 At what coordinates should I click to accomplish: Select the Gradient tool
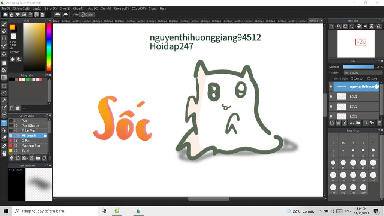[x=4, y=77]
